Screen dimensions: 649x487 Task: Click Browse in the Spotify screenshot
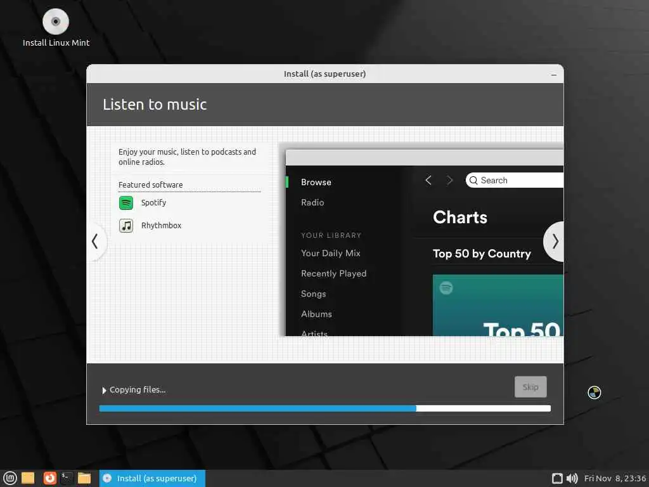316,182
